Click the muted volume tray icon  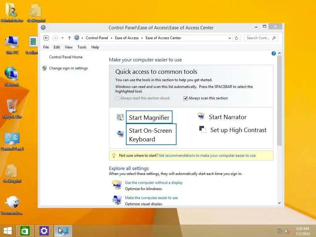coord(287,231)
